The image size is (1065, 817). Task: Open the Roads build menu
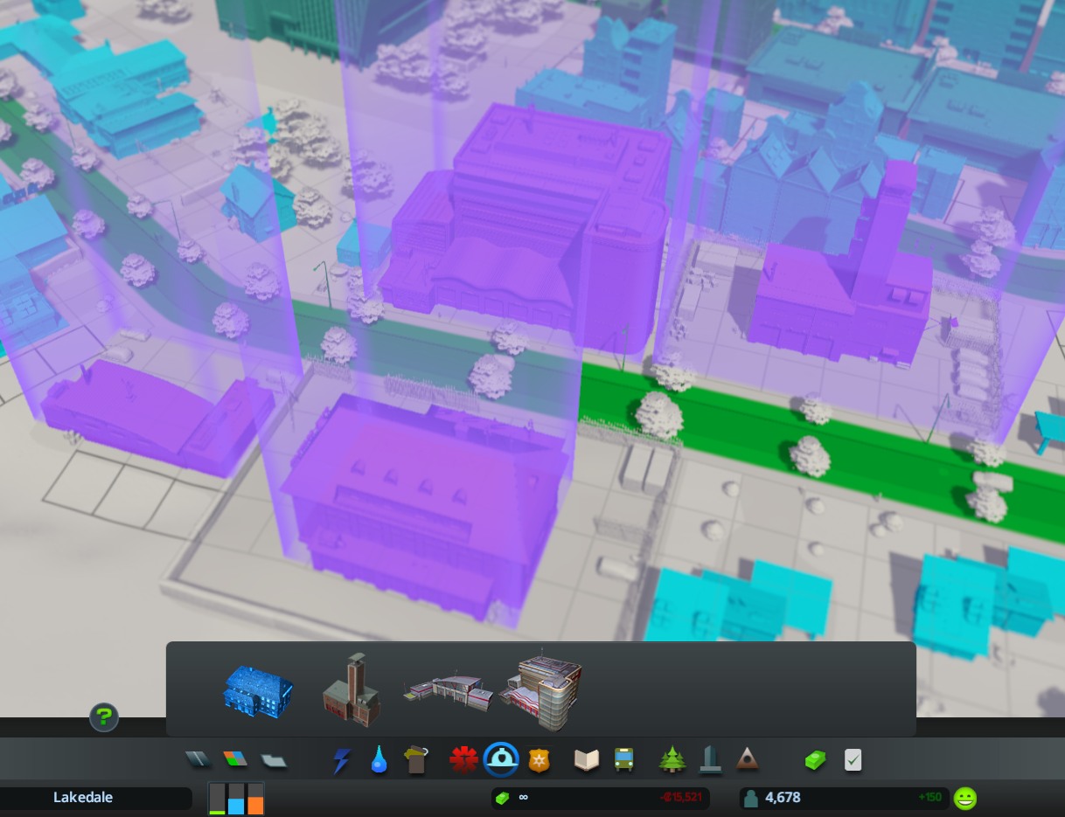[x=198, y=759]
